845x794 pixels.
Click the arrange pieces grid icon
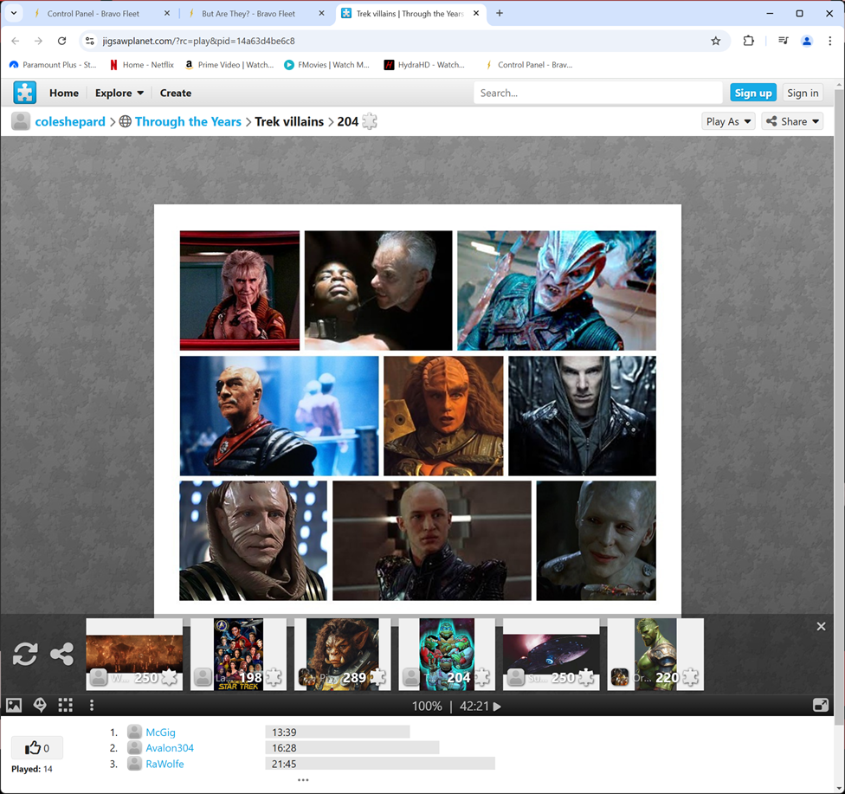[66, 705]
